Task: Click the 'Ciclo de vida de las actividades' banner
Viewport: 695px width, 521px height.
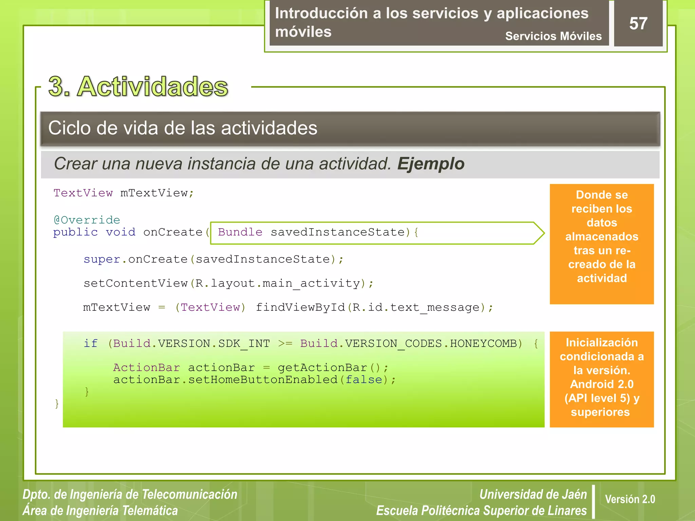Action: [350, 129]
